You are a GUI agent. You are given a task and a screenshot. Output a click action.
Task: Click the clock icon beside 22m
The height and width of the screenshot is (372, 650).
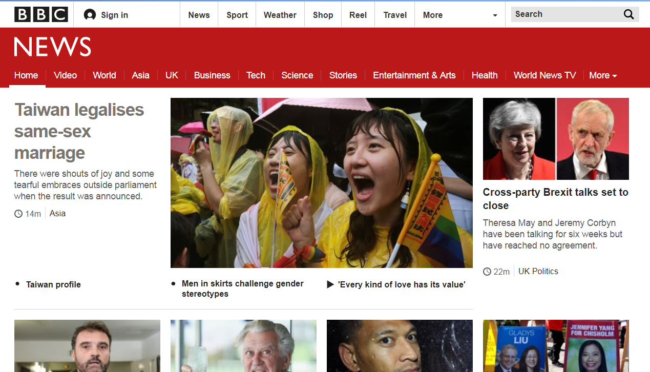pyautogui.click(x=487, y=271)
